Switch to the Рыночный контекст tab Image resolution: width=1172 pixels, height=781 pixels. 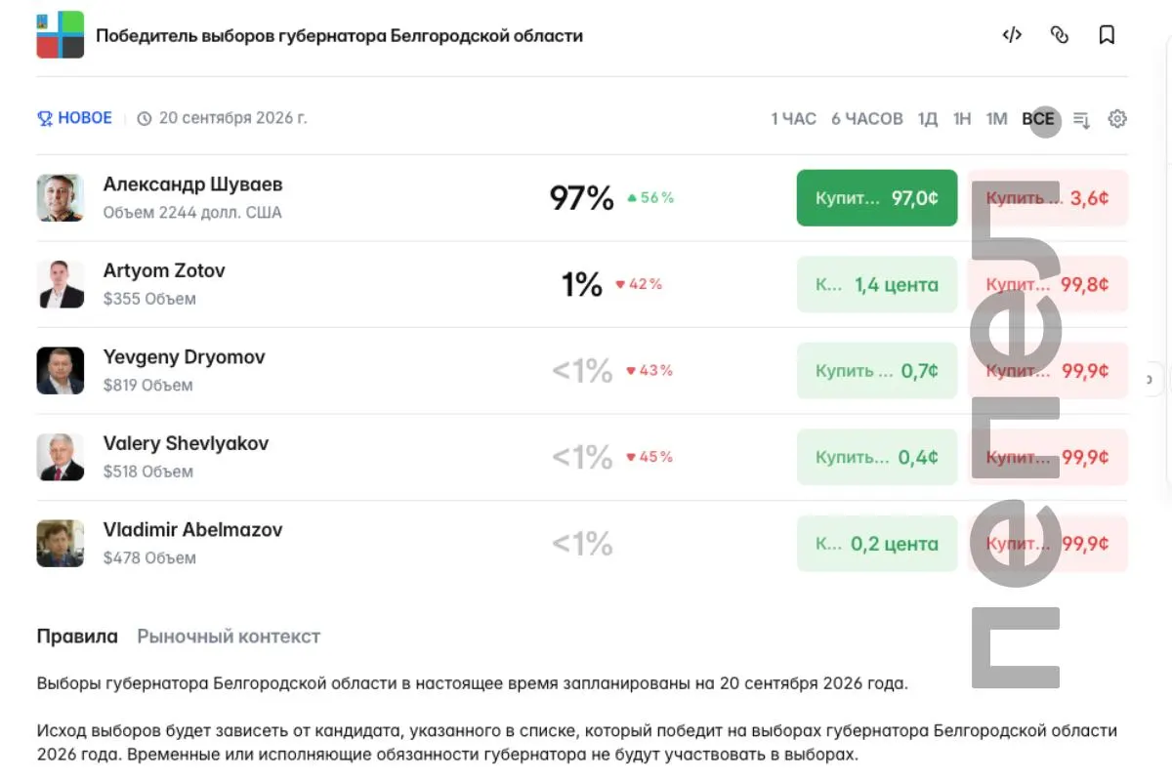coord(229,637)
